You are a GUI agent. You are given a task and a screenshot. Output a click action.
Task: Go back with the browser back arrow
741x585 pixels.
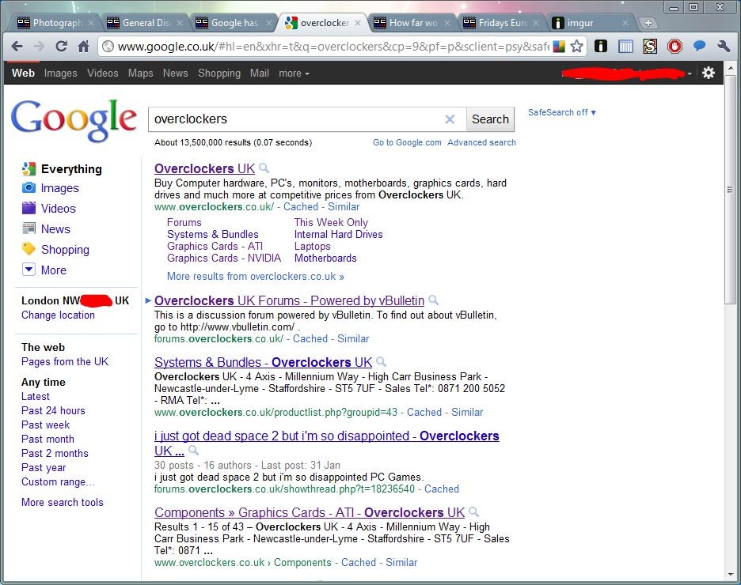tap(17, 46)
